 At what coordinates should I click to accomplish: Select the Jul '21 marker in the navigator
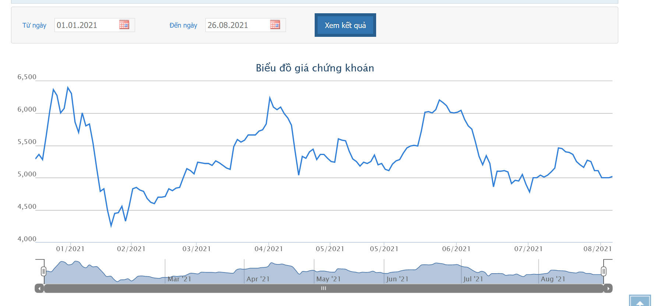(473, 279)
